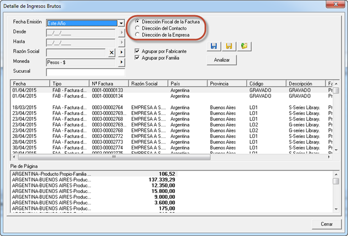Sort by the País column header
The width and height of the screenshot is (348, 236).
click(188, 83)
